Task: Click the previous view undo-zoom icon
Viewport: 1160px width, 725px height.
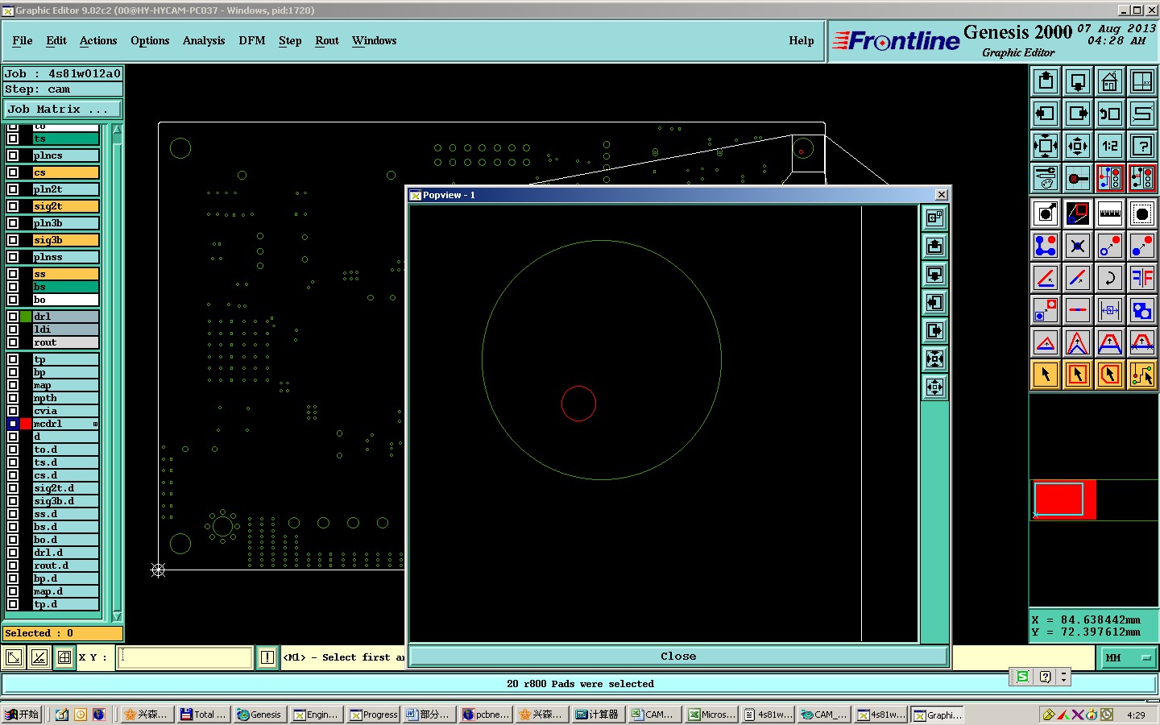Action: coord(1110,114)
